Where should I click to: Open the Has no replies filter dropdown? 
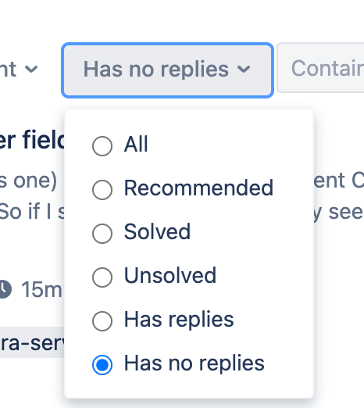coord(167,70)
